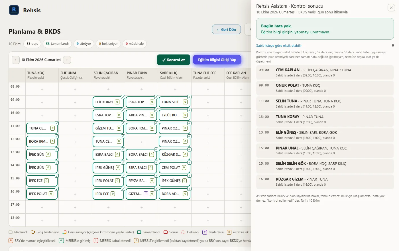Click the plus in ELİF ÜNAL's 12:00 slot
399x251 pixels.
pos(75,142)
